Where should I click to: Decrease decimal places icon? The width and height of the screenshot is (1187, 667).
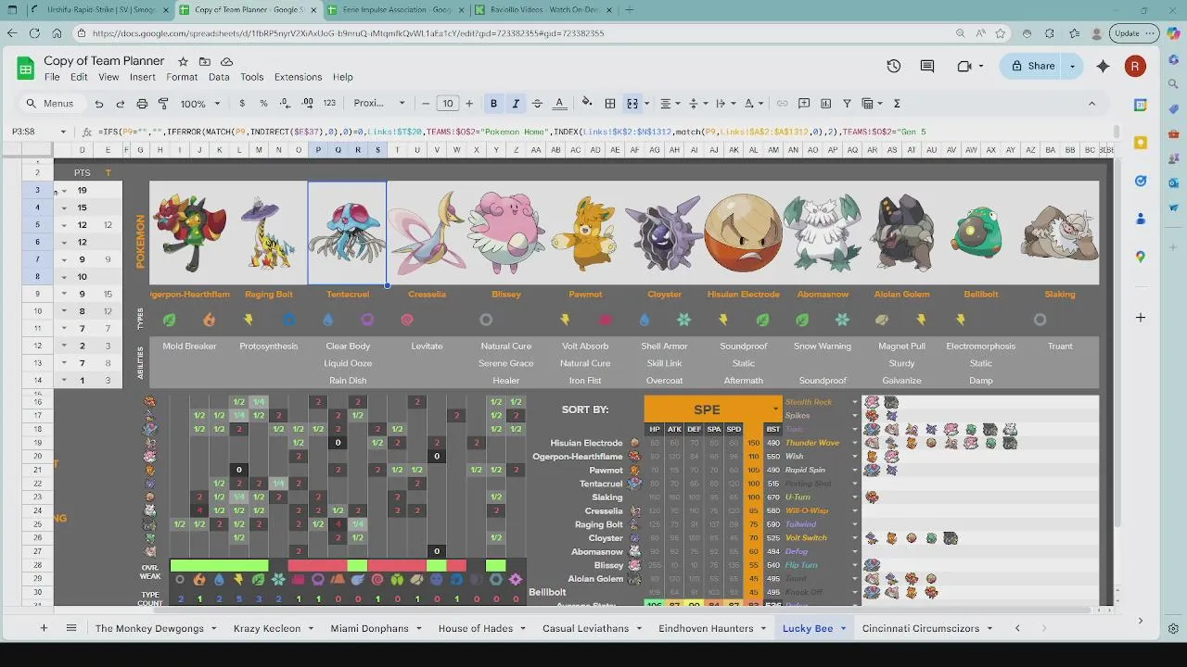[285, 104]
